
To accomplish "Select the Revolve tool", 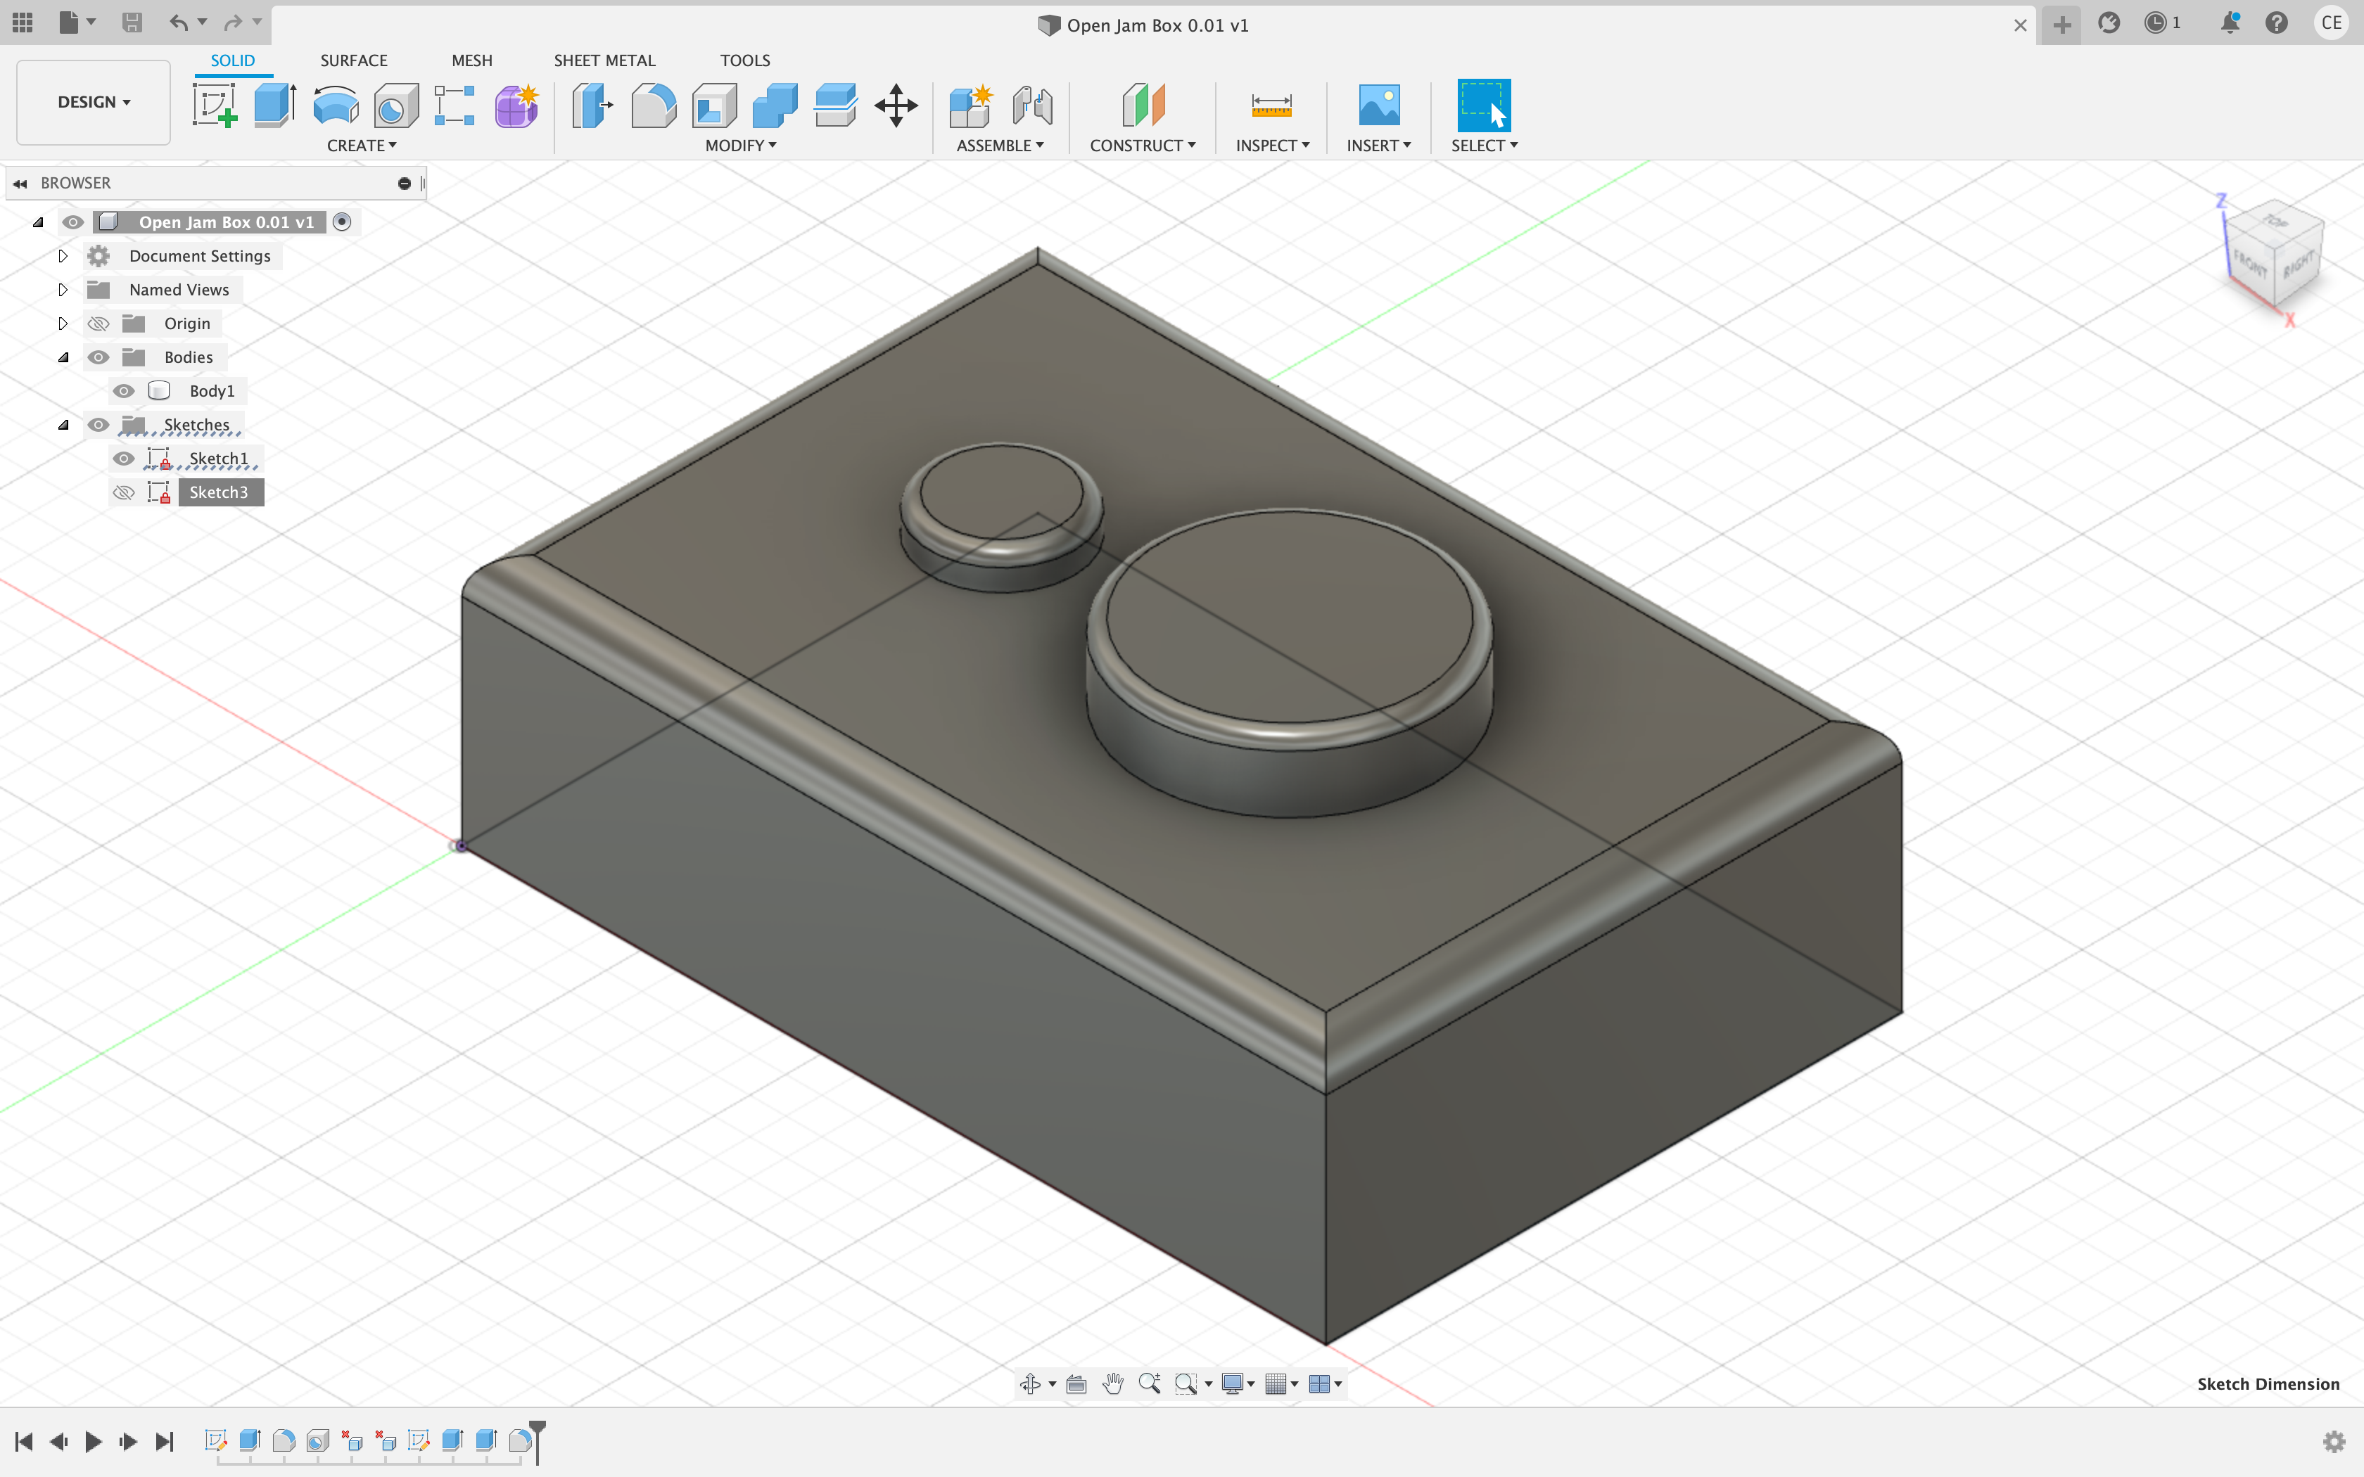I will coord(335,105).
